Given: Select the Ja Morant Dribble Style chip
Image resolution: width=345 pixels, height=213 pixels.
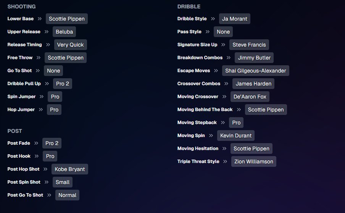Looking at the screenshot, I should (235, 19).
